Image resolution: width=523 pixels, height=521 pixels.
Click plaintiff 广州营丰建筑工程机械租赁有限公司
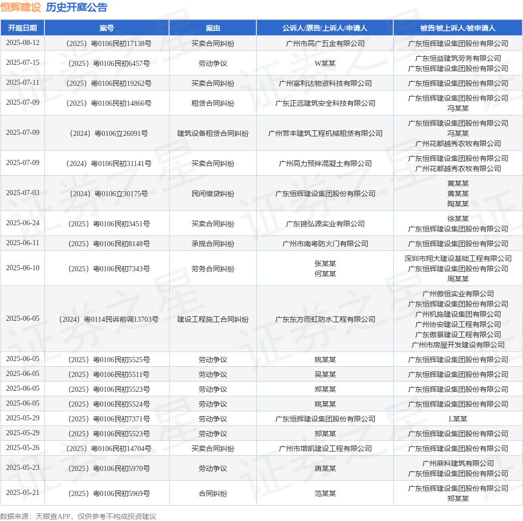click(325, 133)
